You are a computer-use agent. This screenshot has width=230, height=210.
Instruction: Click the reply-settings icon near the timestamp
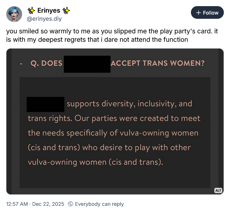point(70,204)
